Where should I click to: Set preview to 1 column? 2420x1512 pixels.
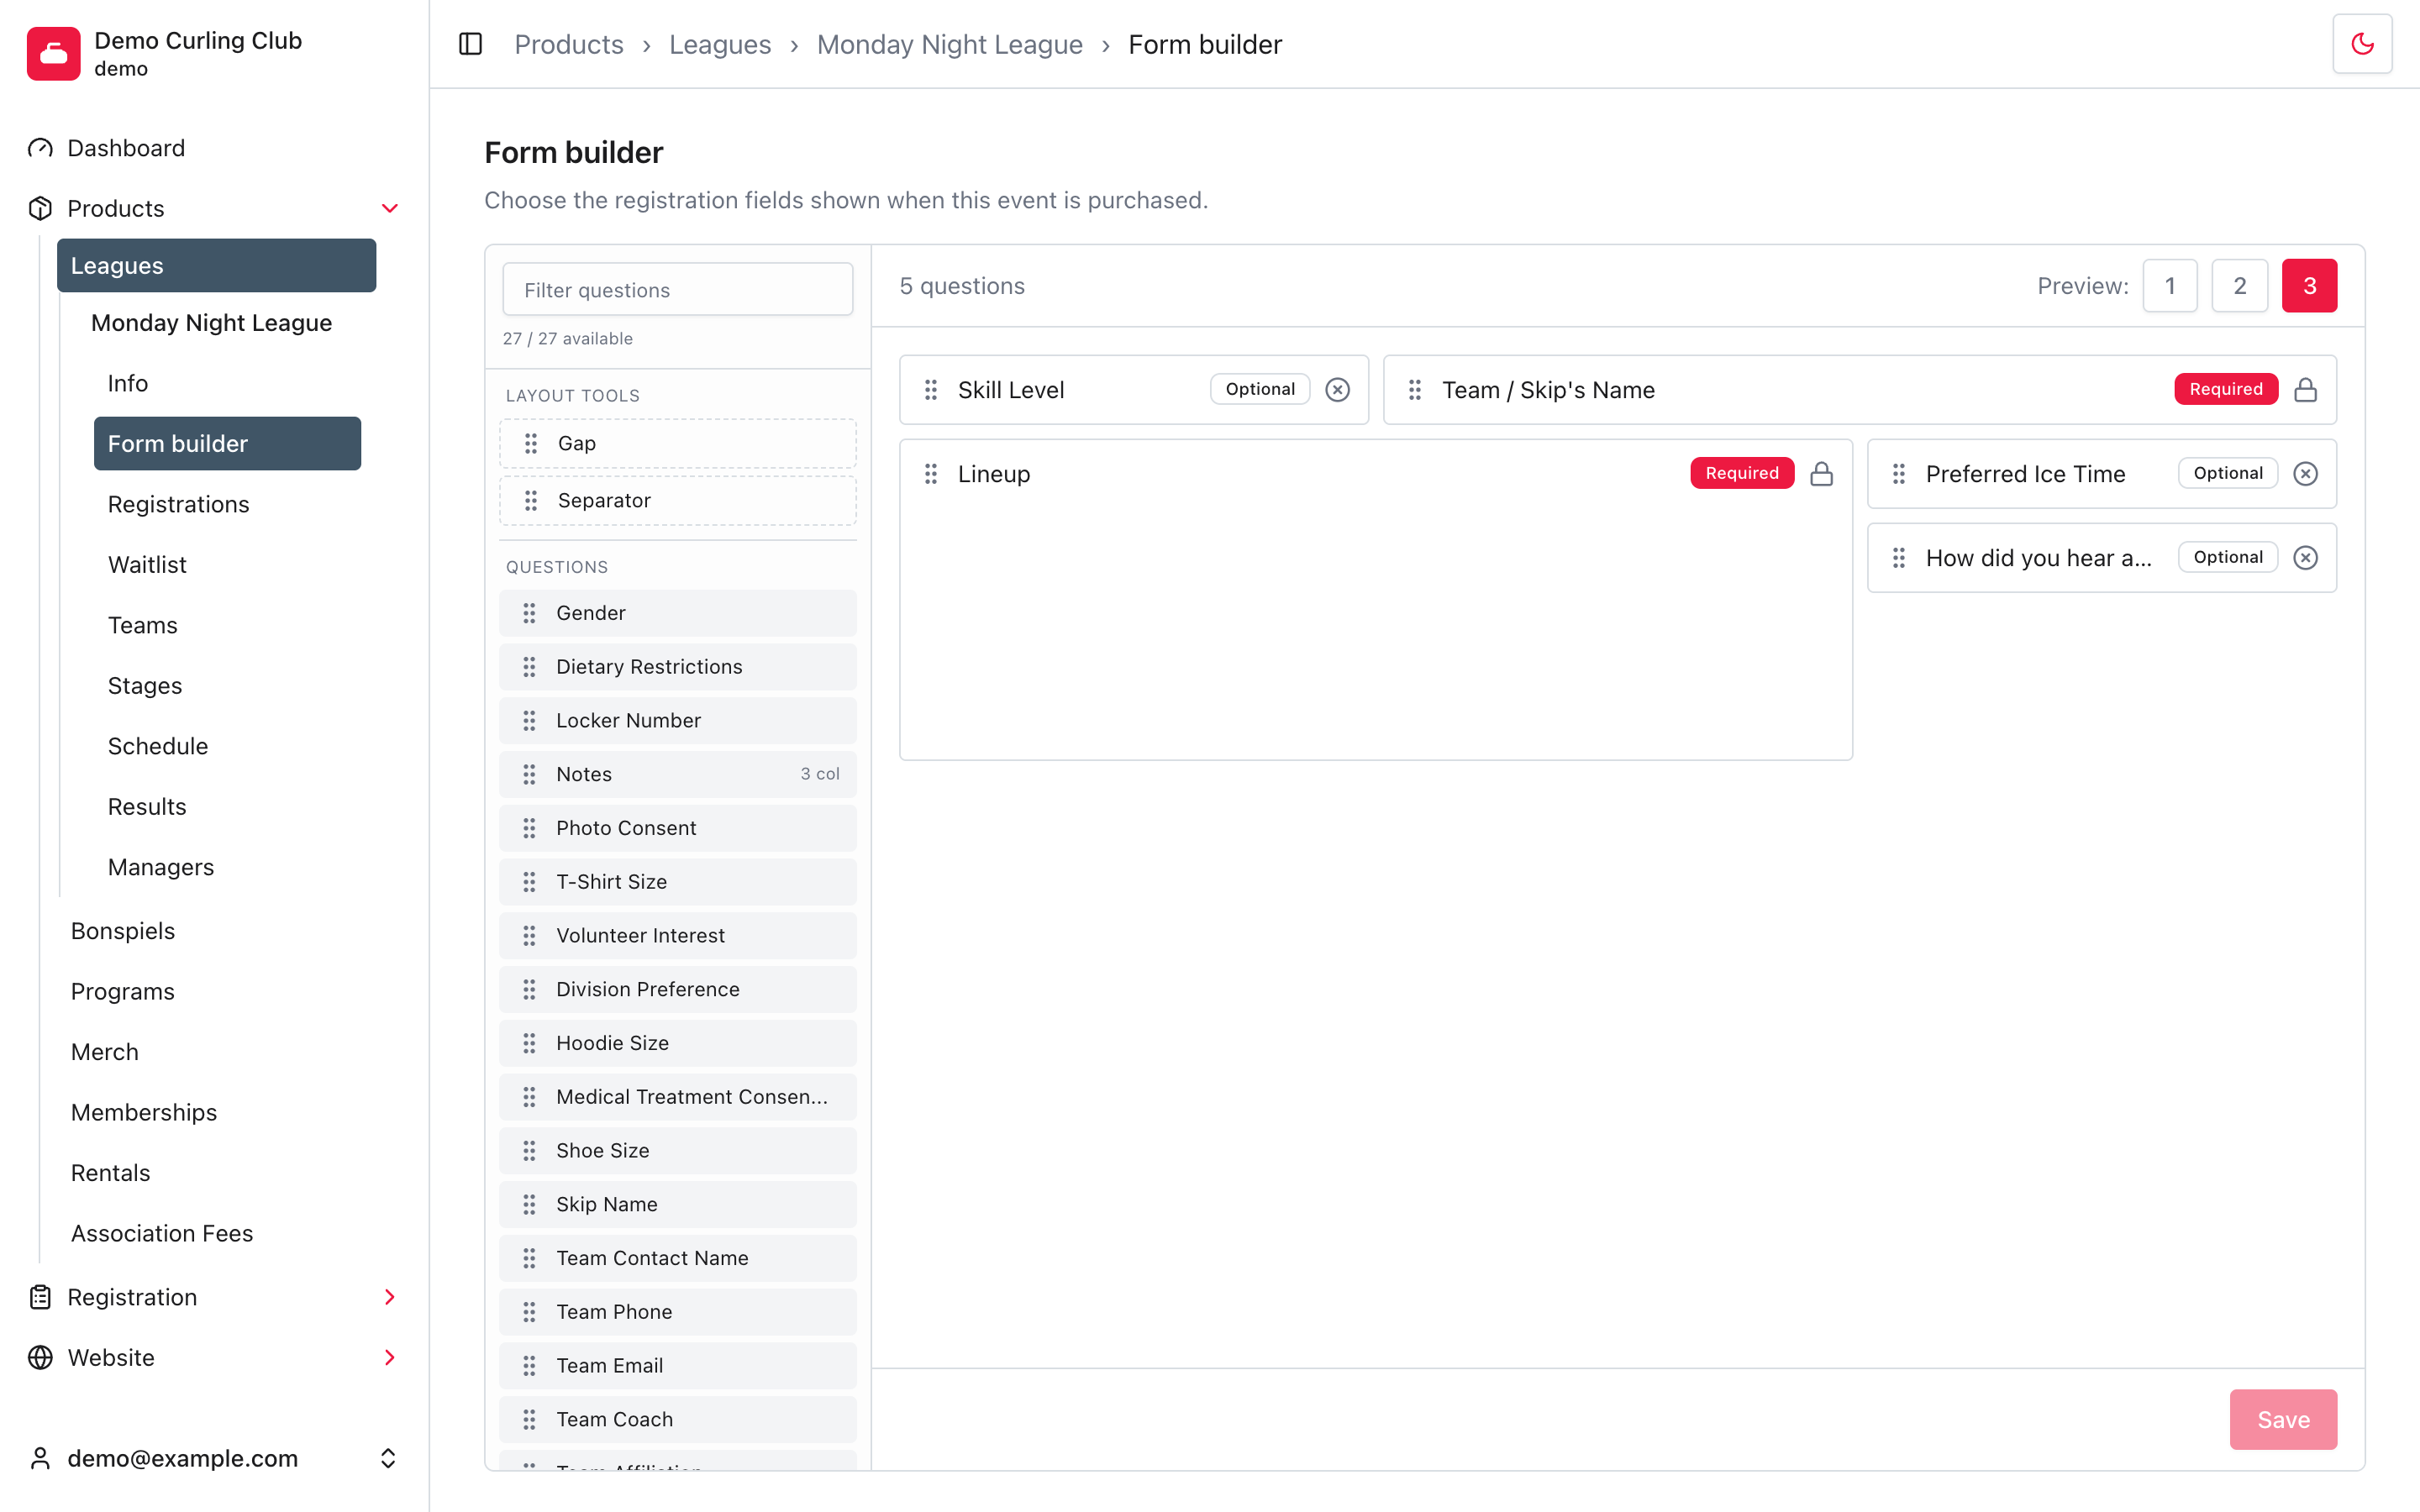click(x=2169, y=286)
